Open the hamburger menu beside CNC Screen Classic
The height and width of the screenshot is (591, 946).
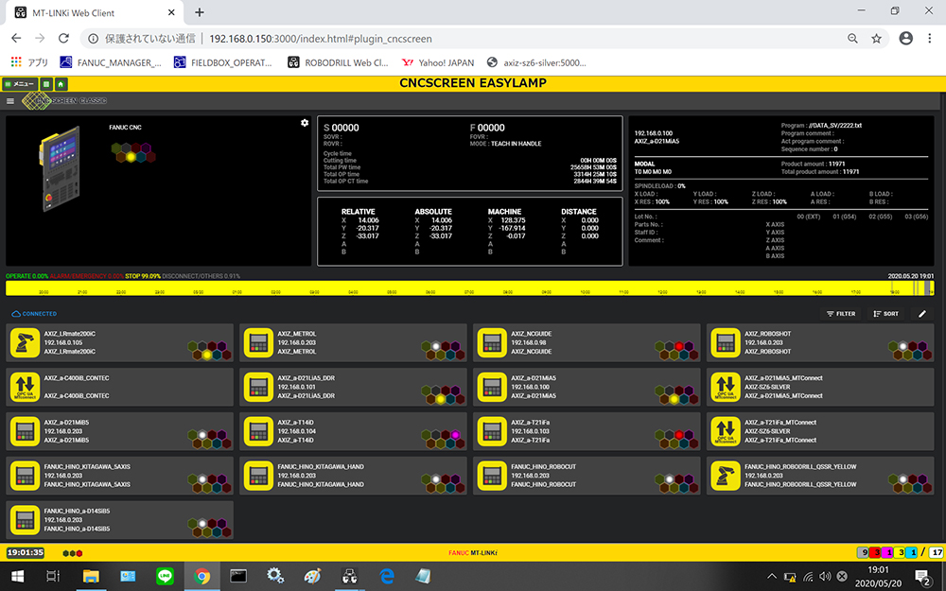(x=10, y=100)
